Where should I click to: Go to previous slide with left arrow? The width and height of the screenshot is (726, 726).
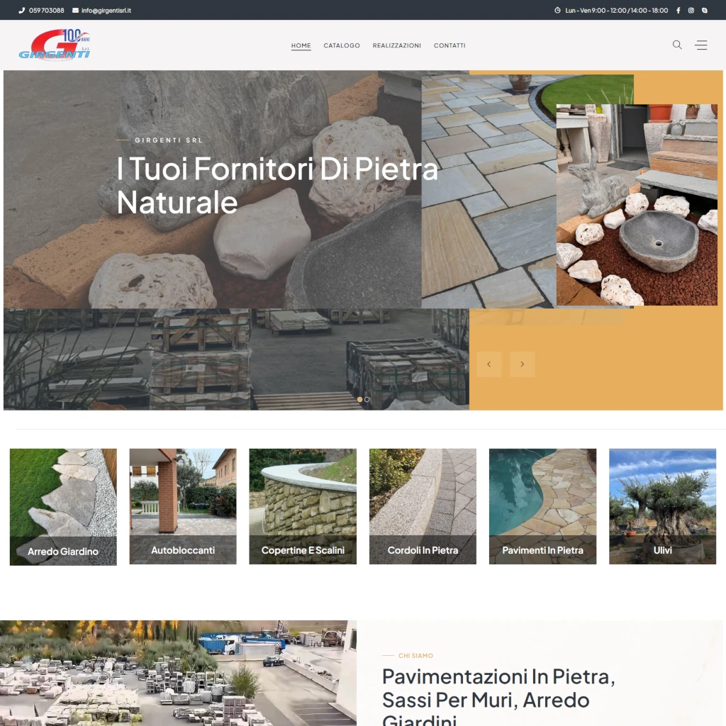point(488,364)
